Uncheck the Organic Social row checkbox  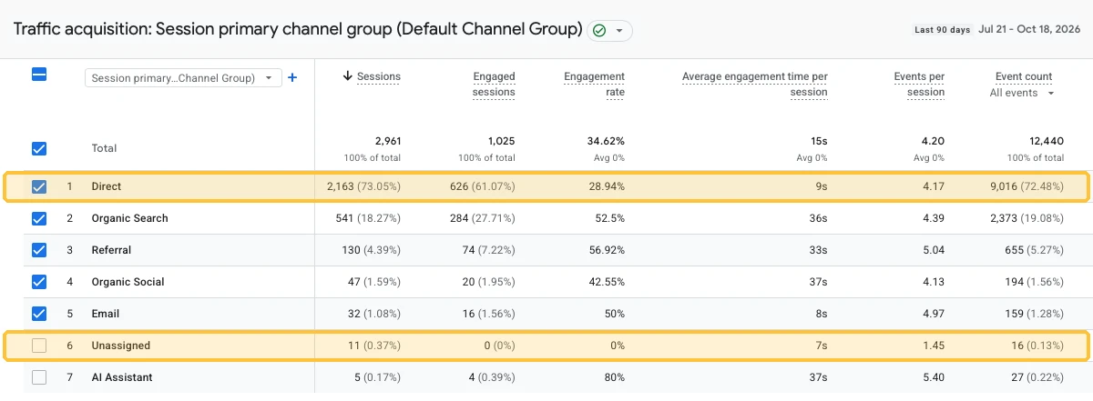click(39, 282)
